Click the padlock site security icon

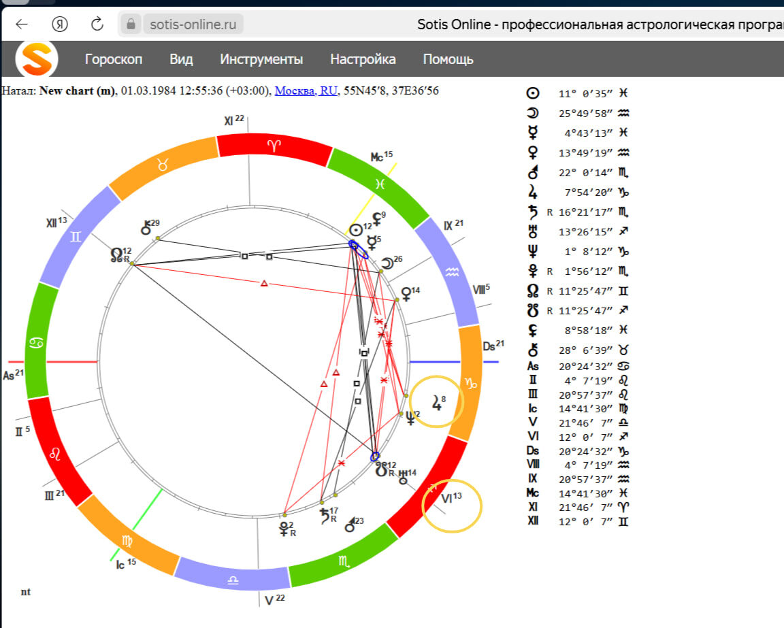tap(131, 24)
